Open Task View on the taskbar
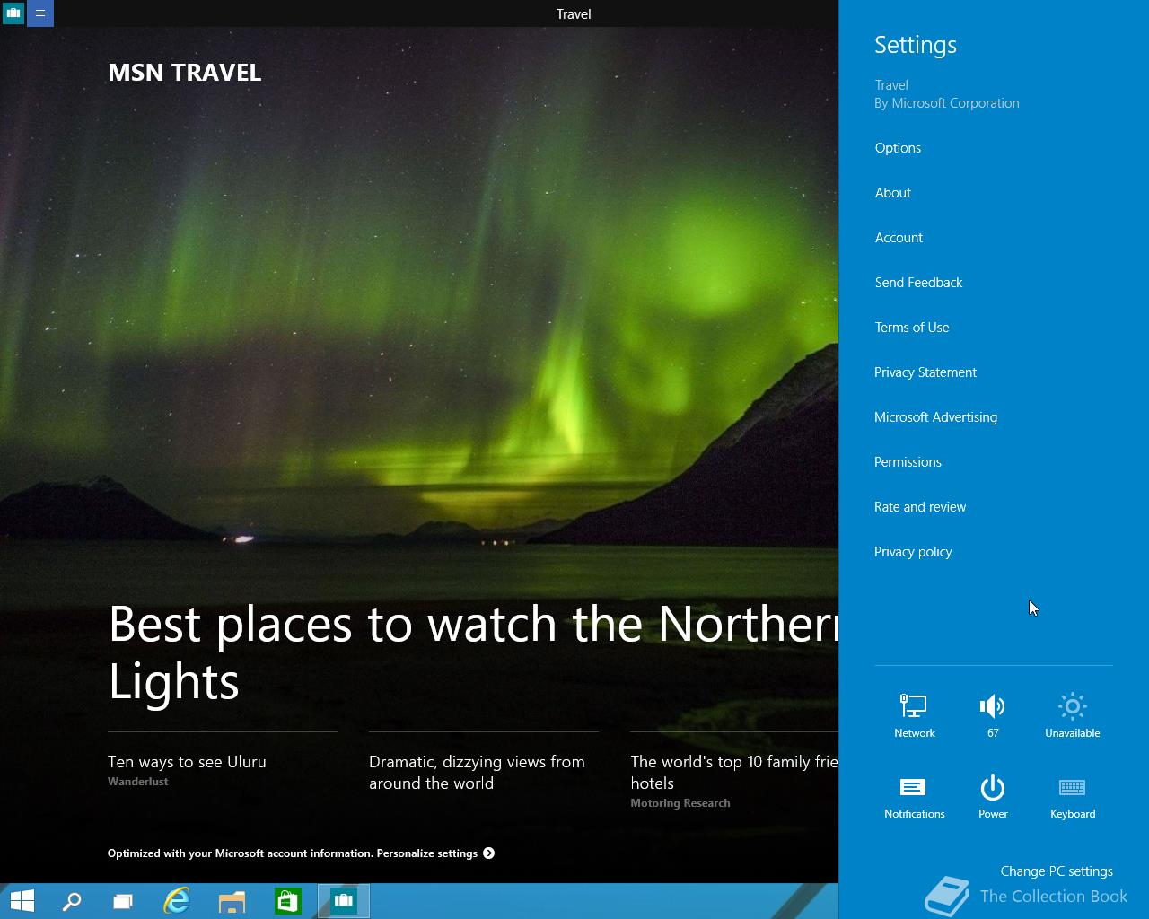This screenshot has height=919, width=1149. tap(123, 900)
